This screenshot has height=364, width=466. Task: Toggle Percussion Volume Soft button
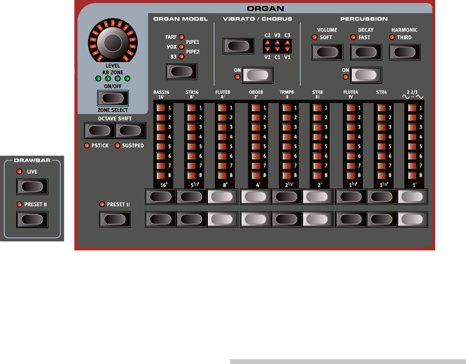click(327, 52)
